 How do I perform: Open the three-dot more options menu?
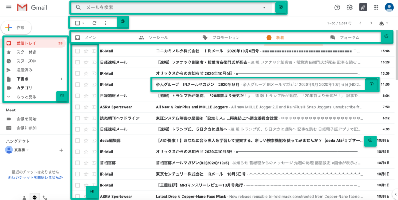[105, 23]
